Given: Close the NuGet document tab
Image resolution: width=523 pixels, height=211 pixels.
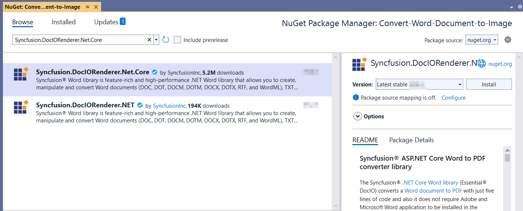Looking at the screenshot, I should (x=96, y=7).
